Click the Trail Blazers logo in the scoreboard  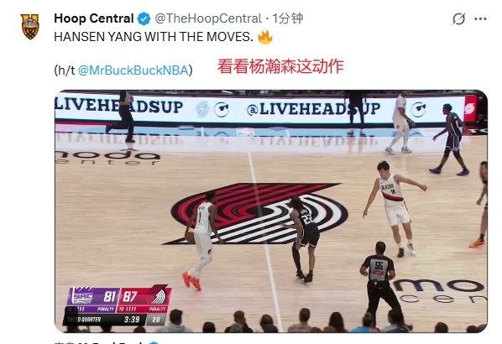[x=158, y=295]
